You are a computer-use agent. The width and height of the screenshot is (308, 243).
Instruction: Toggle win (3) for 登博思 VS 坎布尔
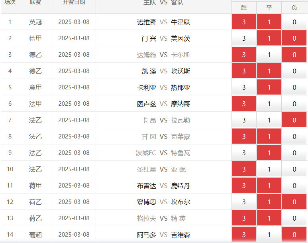click(x=244, y=202)
